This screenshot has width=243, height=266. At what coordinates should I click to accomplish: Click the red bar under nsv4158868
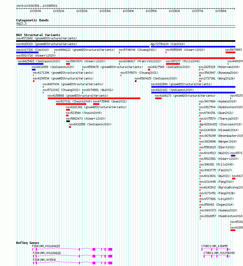(x=94, y=98)
